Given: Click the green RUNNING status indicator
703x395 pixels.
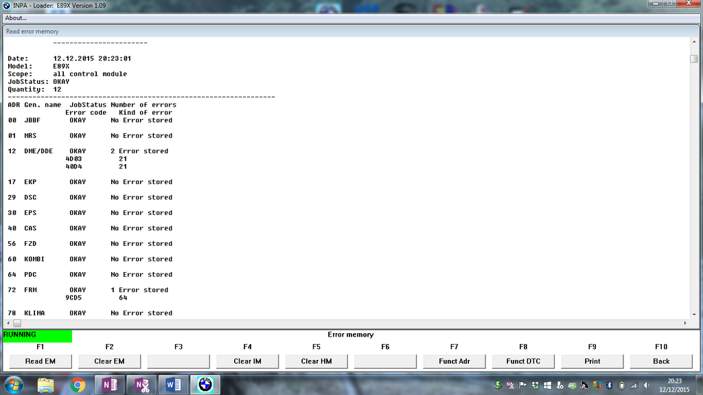Looking at the screenshot, I should pyautogui.click(x=37, y=336).
